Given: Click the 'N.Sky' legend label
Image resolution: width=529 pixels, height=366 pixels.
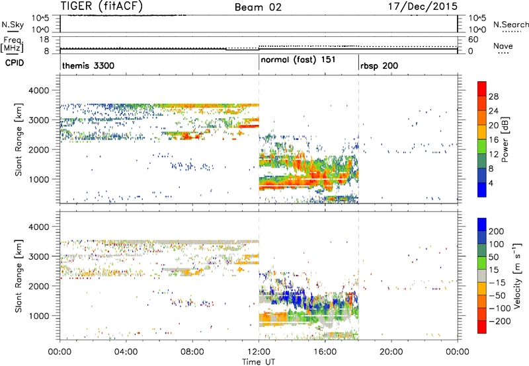Looking at the screenshot, I should coord(13,24).
